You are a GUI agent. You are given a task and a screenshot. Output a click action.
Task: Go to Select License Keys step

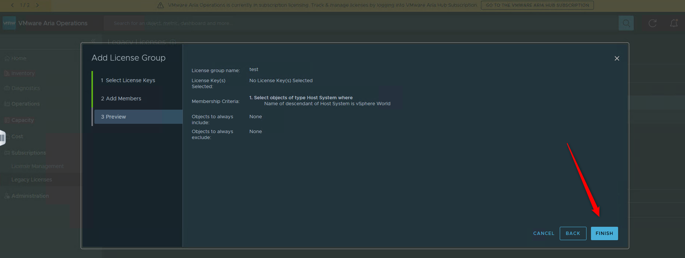pyautogui.click(x=130, y=80)
